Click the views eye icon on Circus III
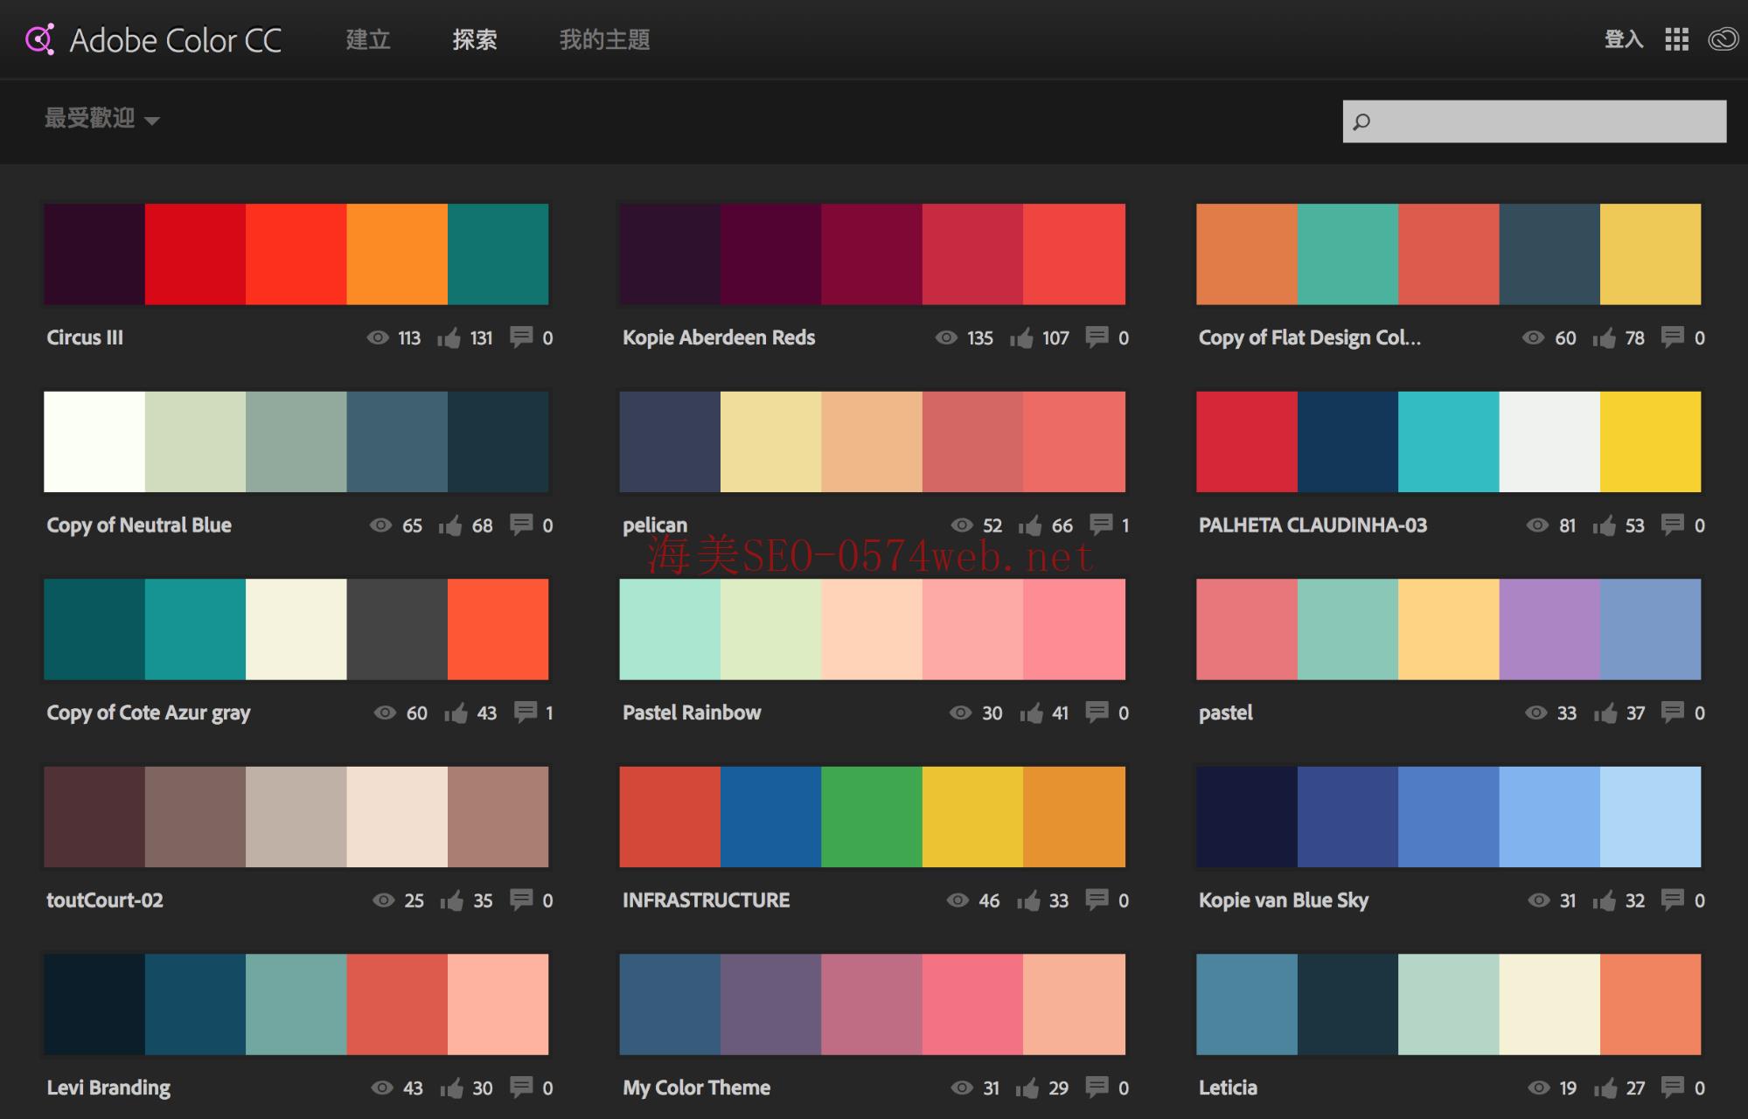This screenshot has height=1119, width=1748. click(x=379, y=337)
